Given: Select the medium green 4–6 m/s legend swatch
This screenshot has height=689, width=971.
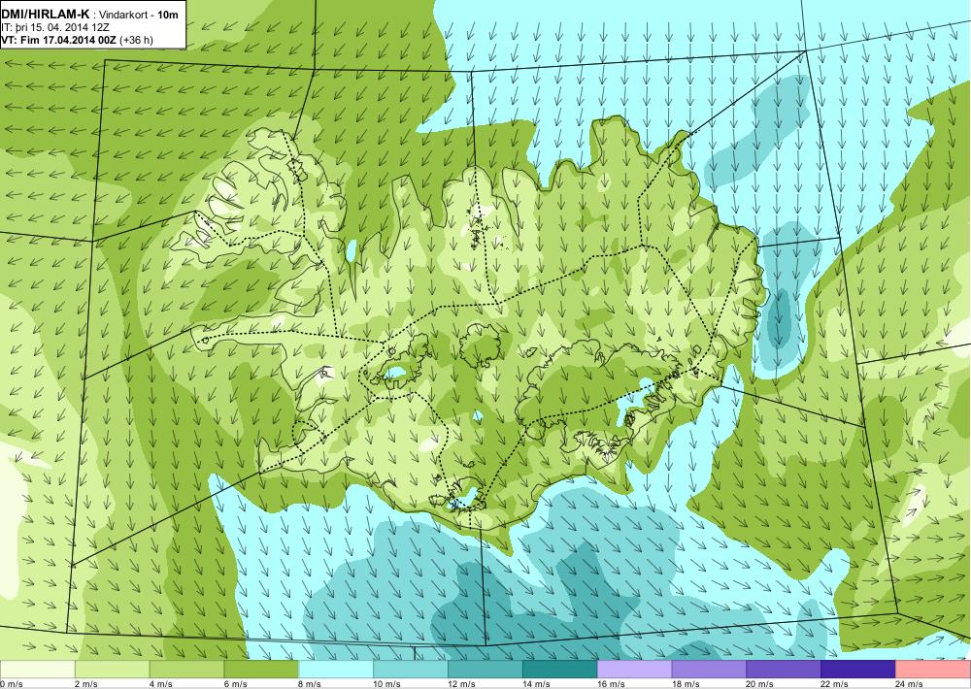Looking at the screenshot, I should (186, 670).
